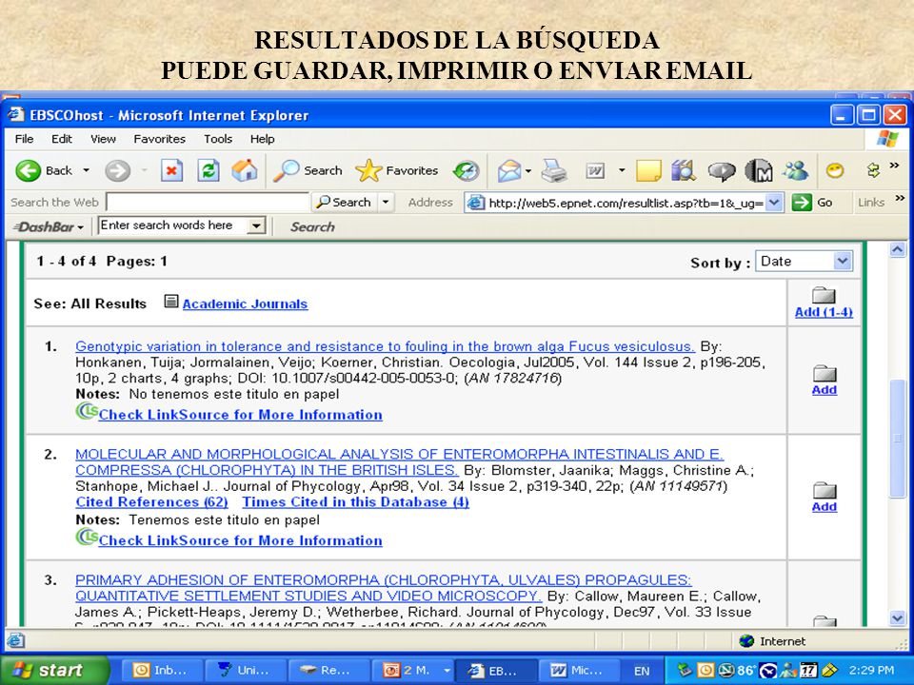Image resolution: width=914 pixels, height=685 pixels.
Task: Click the Search the Web input field
Action: (207, 203)
